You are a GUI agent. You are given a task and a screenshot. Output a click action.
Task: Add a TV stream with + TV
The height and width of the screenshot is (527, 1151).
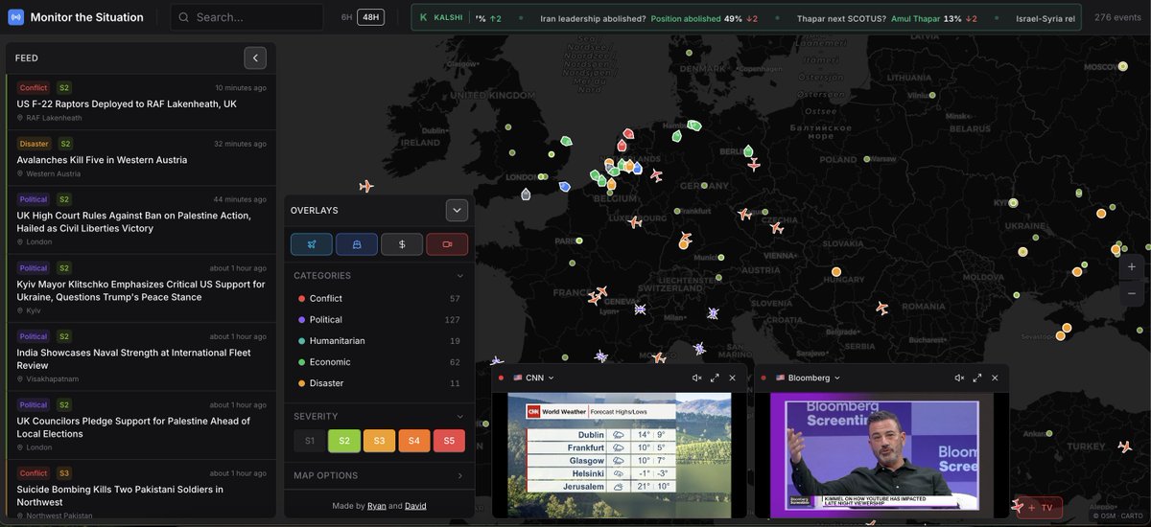[1039, 507]
